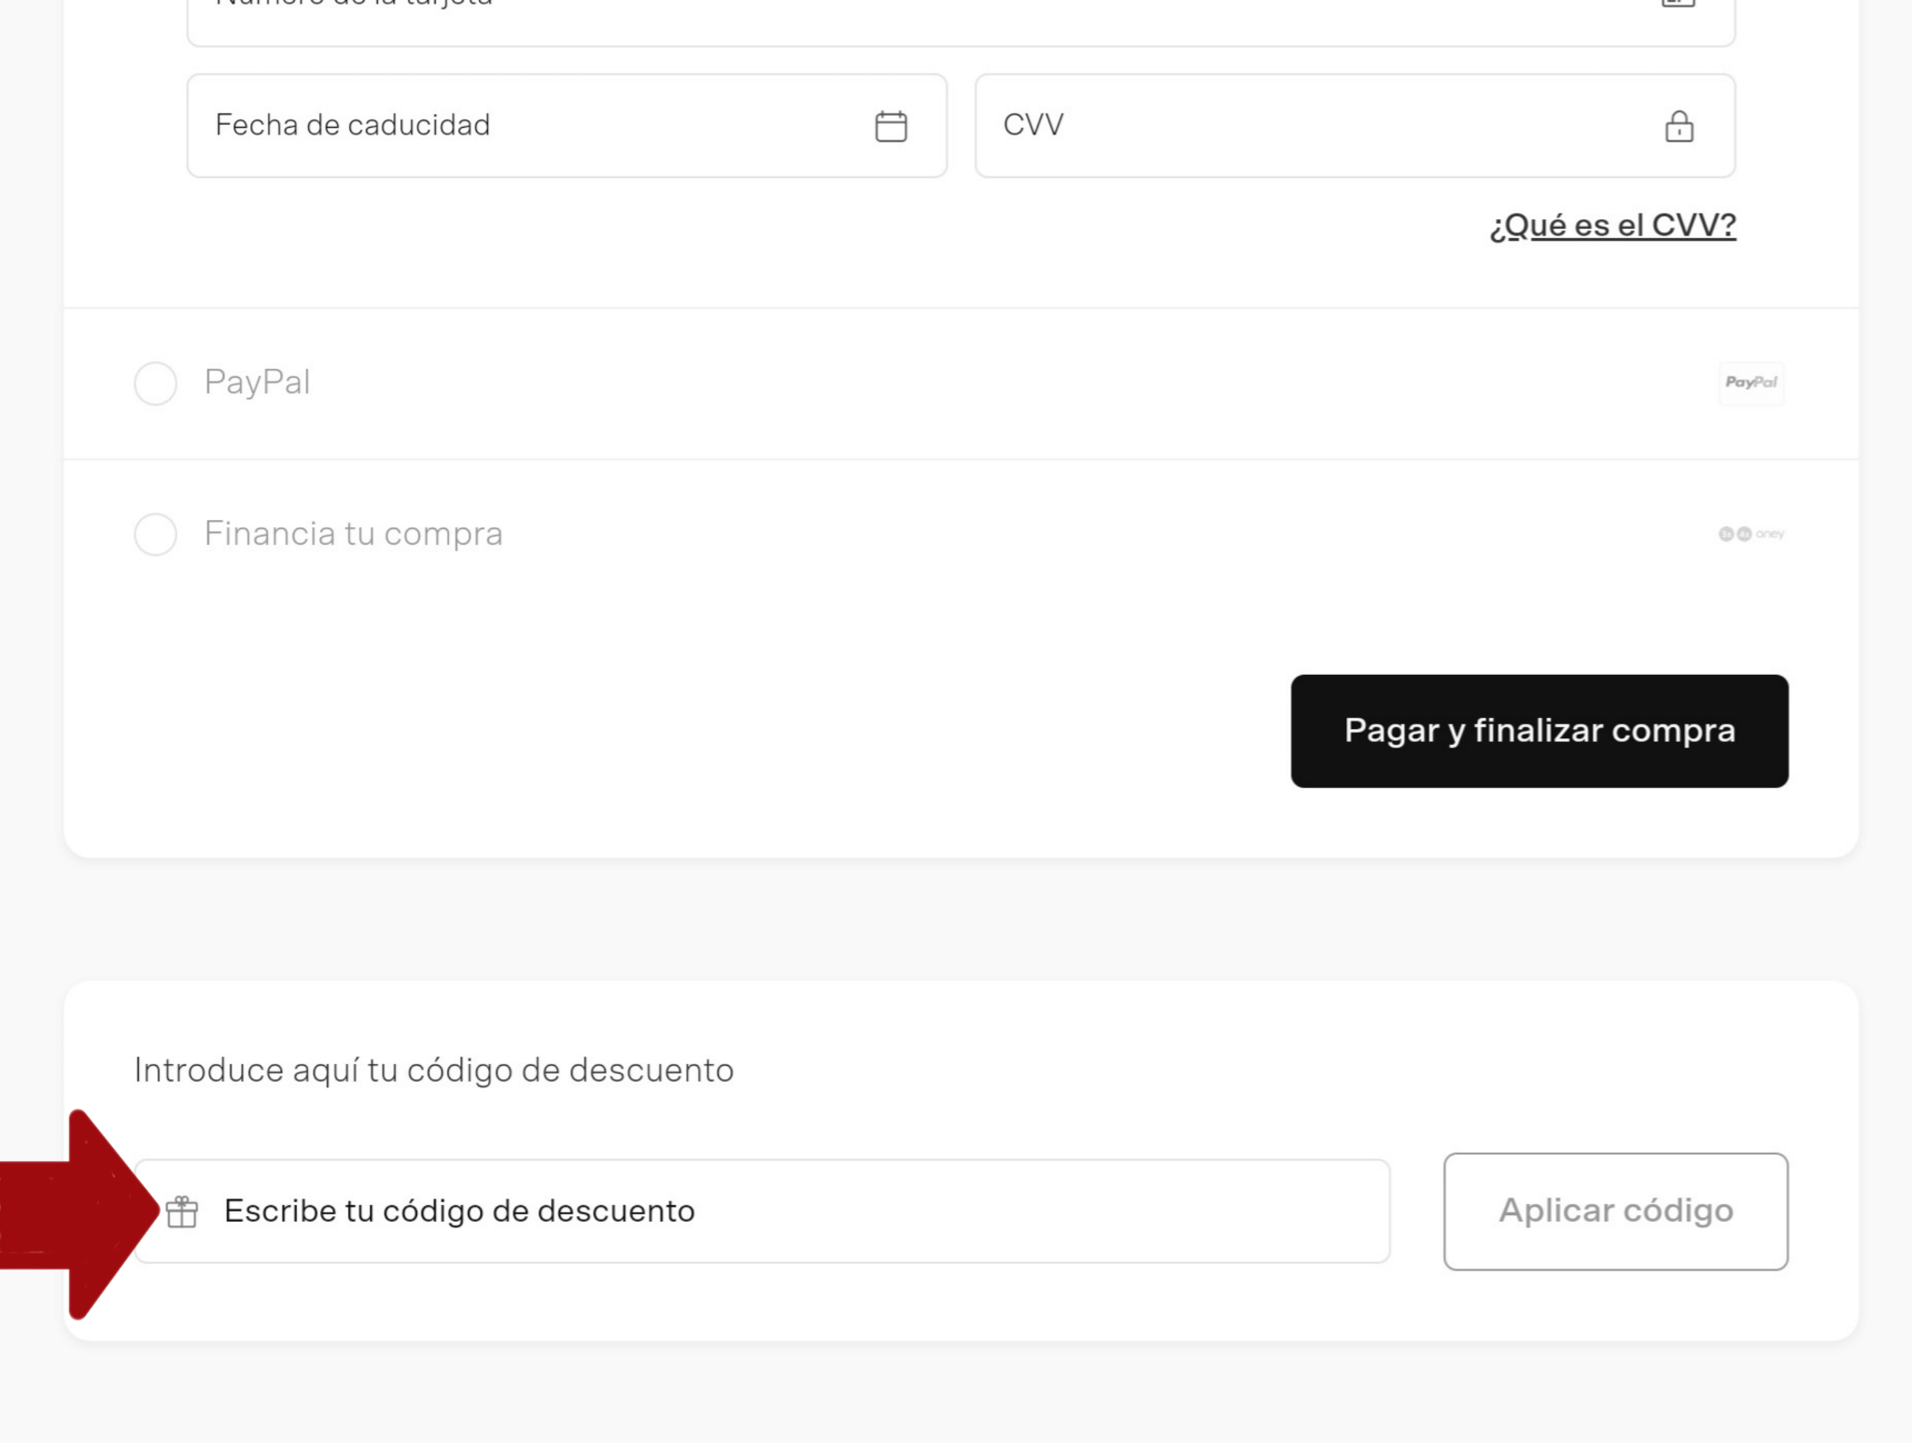Click the gift icon in discount field
The width and height of the screenshot is (1912, 1443).
coord(182,1212)
